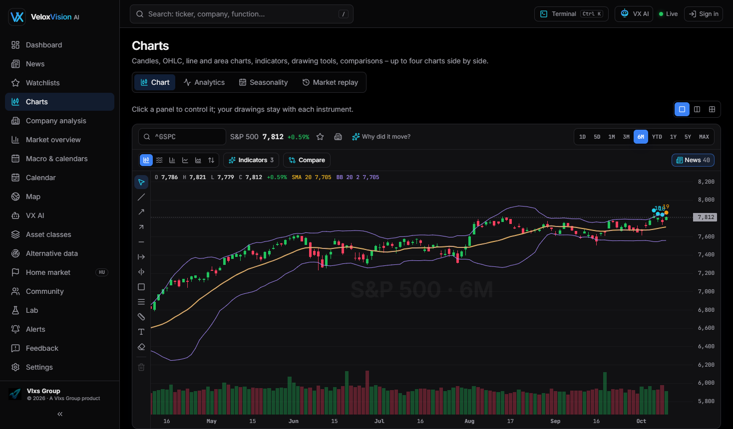Open Asset classes from the sidebar

click(59, 234)
